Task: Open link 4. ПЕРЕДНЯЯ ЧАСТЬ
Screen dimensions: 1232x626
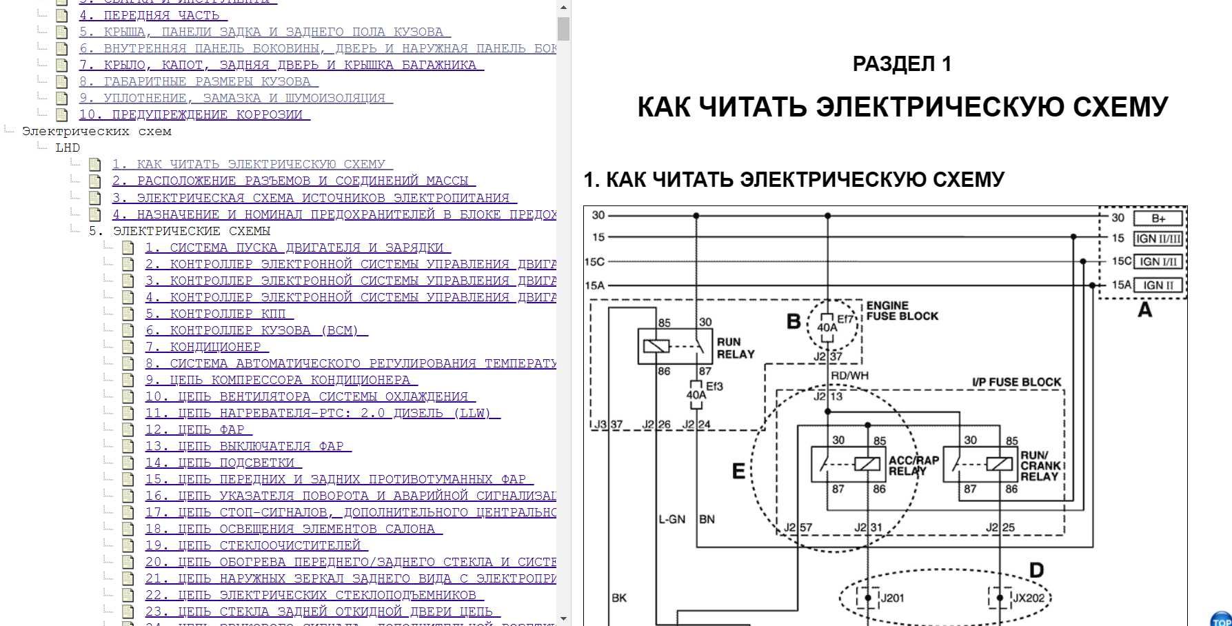Action: coord(153,15)
